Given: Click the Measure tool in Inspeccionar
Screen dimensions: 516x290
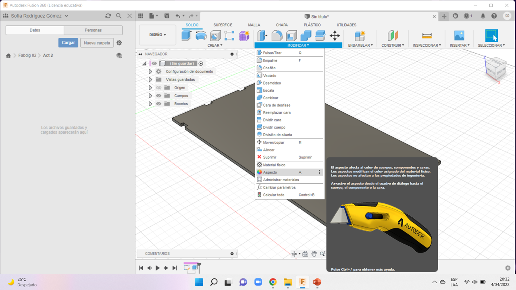Looking at the screenshot, I should (x=427, y=35).
